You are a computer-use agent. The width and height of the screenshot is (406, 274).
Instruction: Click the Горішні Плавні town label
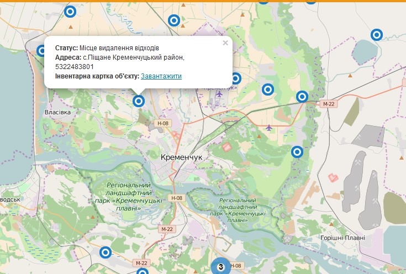[342, 238]
